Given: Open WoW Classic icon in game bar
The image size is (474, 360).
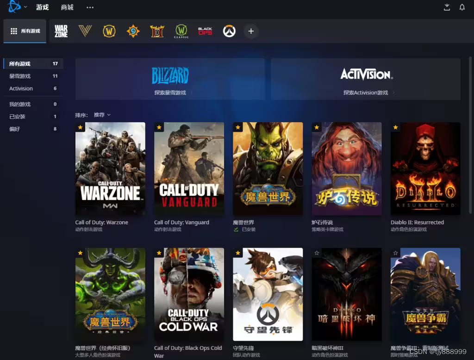Looking at the screenshot, I should pos(181,31).
